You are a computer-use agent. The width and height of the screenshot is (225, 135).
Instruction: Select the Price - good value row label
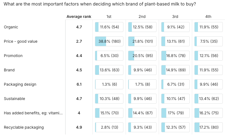point(21,41)
